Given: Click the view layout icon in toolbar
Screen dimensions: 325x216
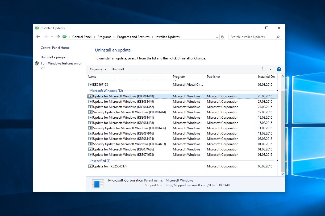Looking at the screenshot, I should (264, 69).
